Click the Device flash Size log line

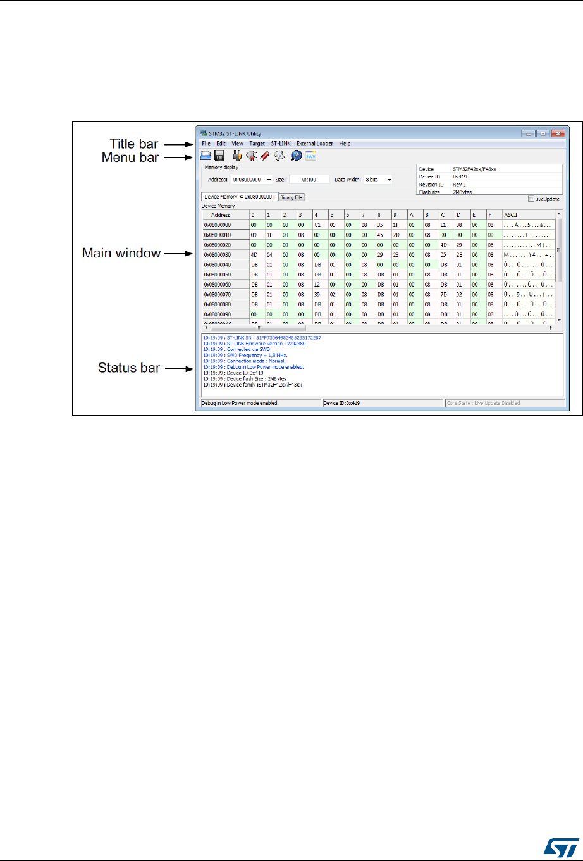[244, 378]
